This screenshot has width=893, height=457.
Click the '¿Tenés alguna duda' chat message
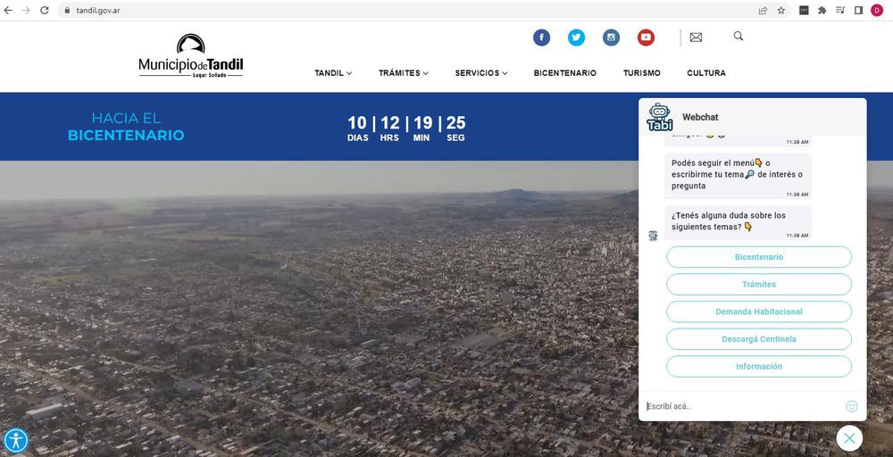[x=738, y=222]
